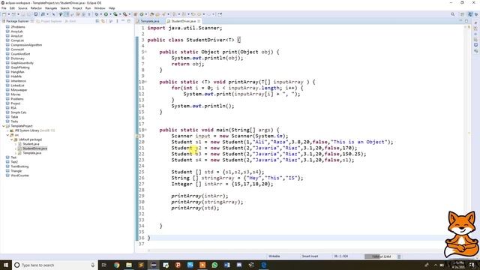Expand the JRE System Library node

click(8, 130)
